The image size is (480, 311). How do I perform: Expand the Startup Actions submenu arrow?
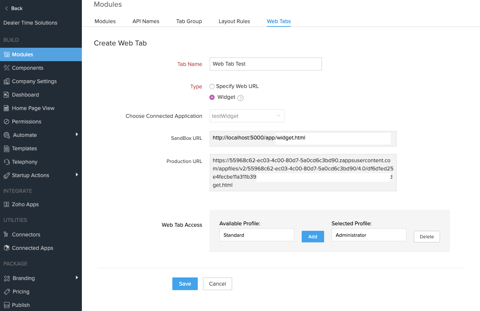(77, 175)
